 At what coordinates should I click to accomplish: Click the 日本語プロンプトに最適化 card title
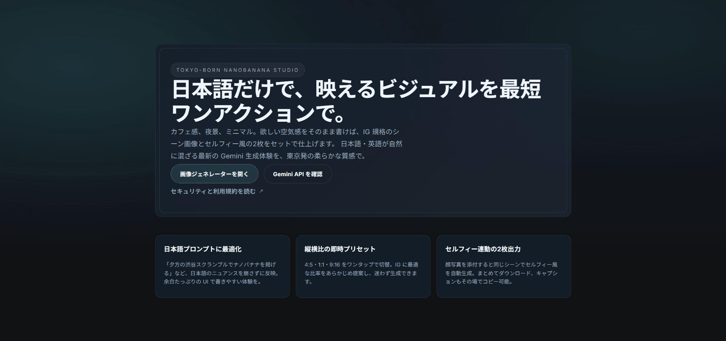pos(203,250)
